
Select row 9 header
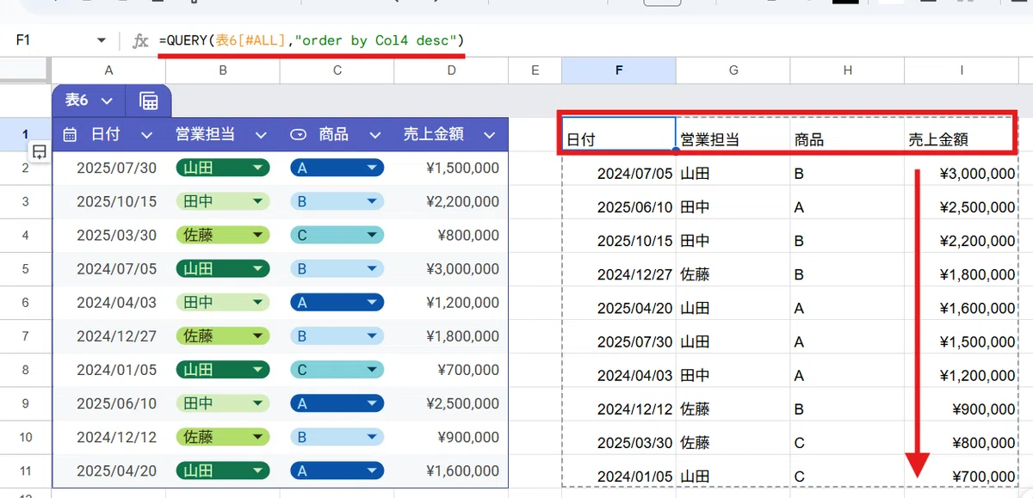click(x=26, y=403)
